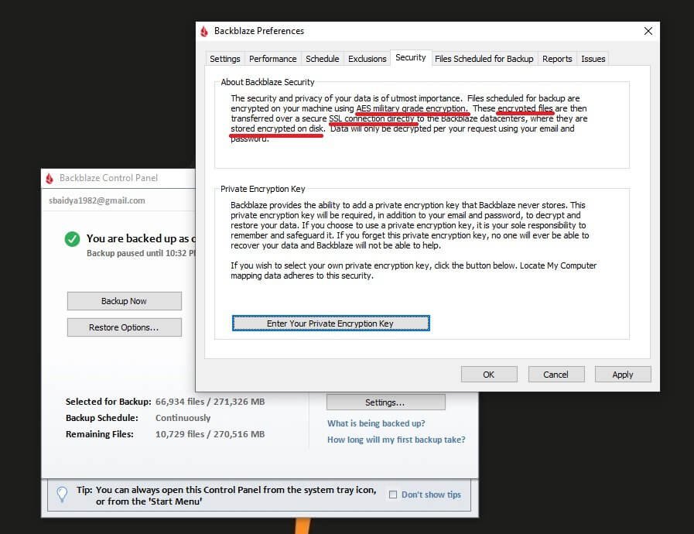Open Settings… button in Control Panel
The image size is (694, 534).
click(385, 402)
